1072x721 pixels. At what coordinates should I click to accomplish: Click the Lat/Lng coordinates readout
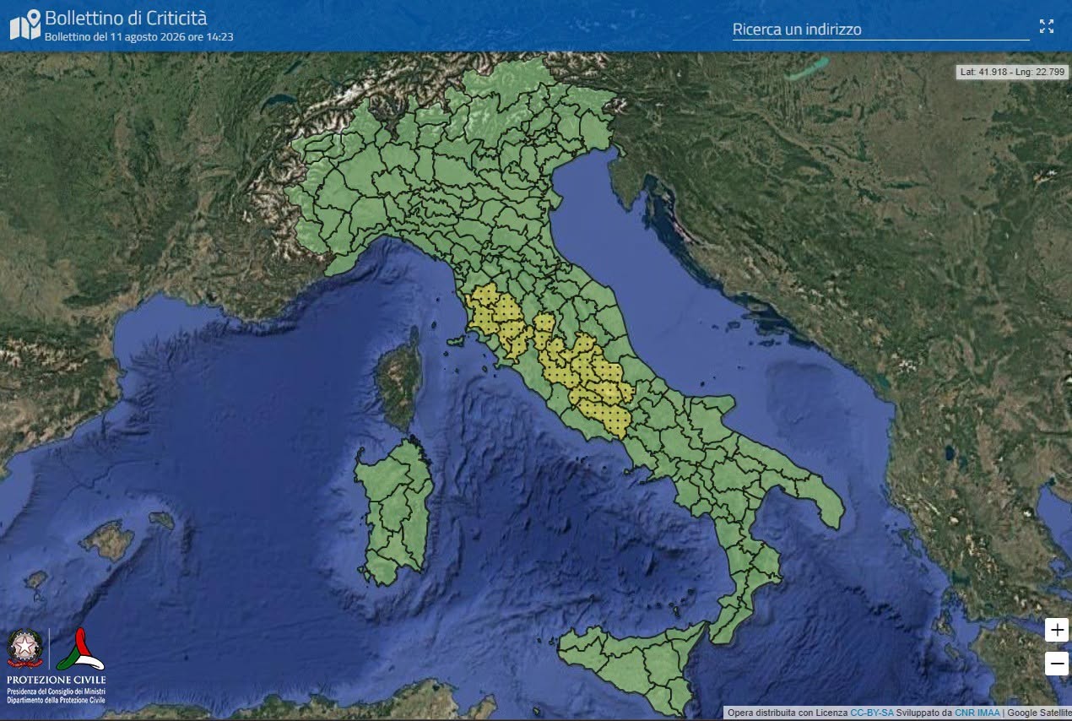1013,73
